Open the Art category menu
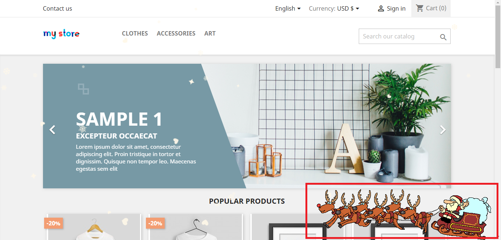501x240 pixels. 210,33
